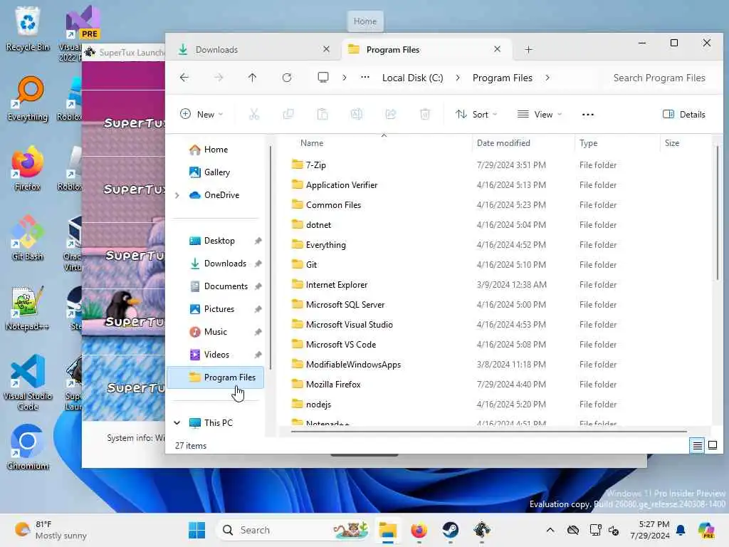Open the address bar ellipsis for hidden path
Screen dimensions: 729x547
(x=365, y=77)
